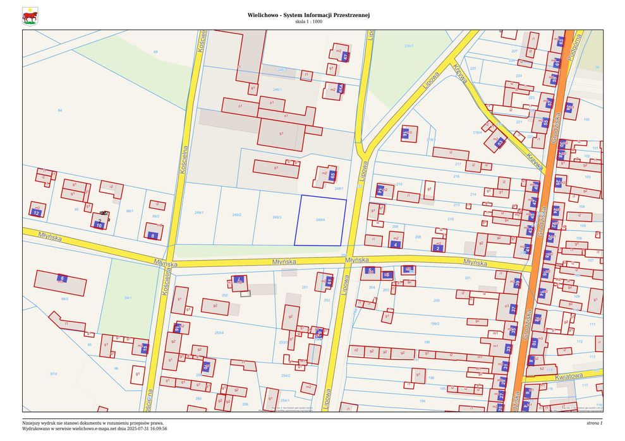Click house number badge 65A
Viewport: 625px width, 441px height.
click(x=341, y=88)
